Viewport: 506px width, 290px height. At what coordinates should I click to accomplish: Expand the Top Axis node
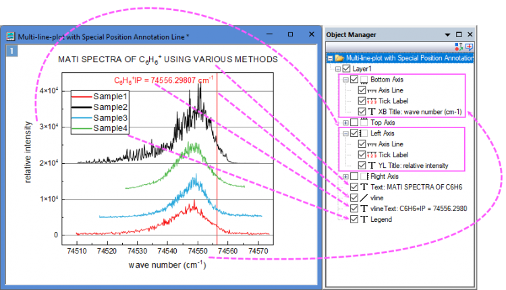tap(346, 122)
